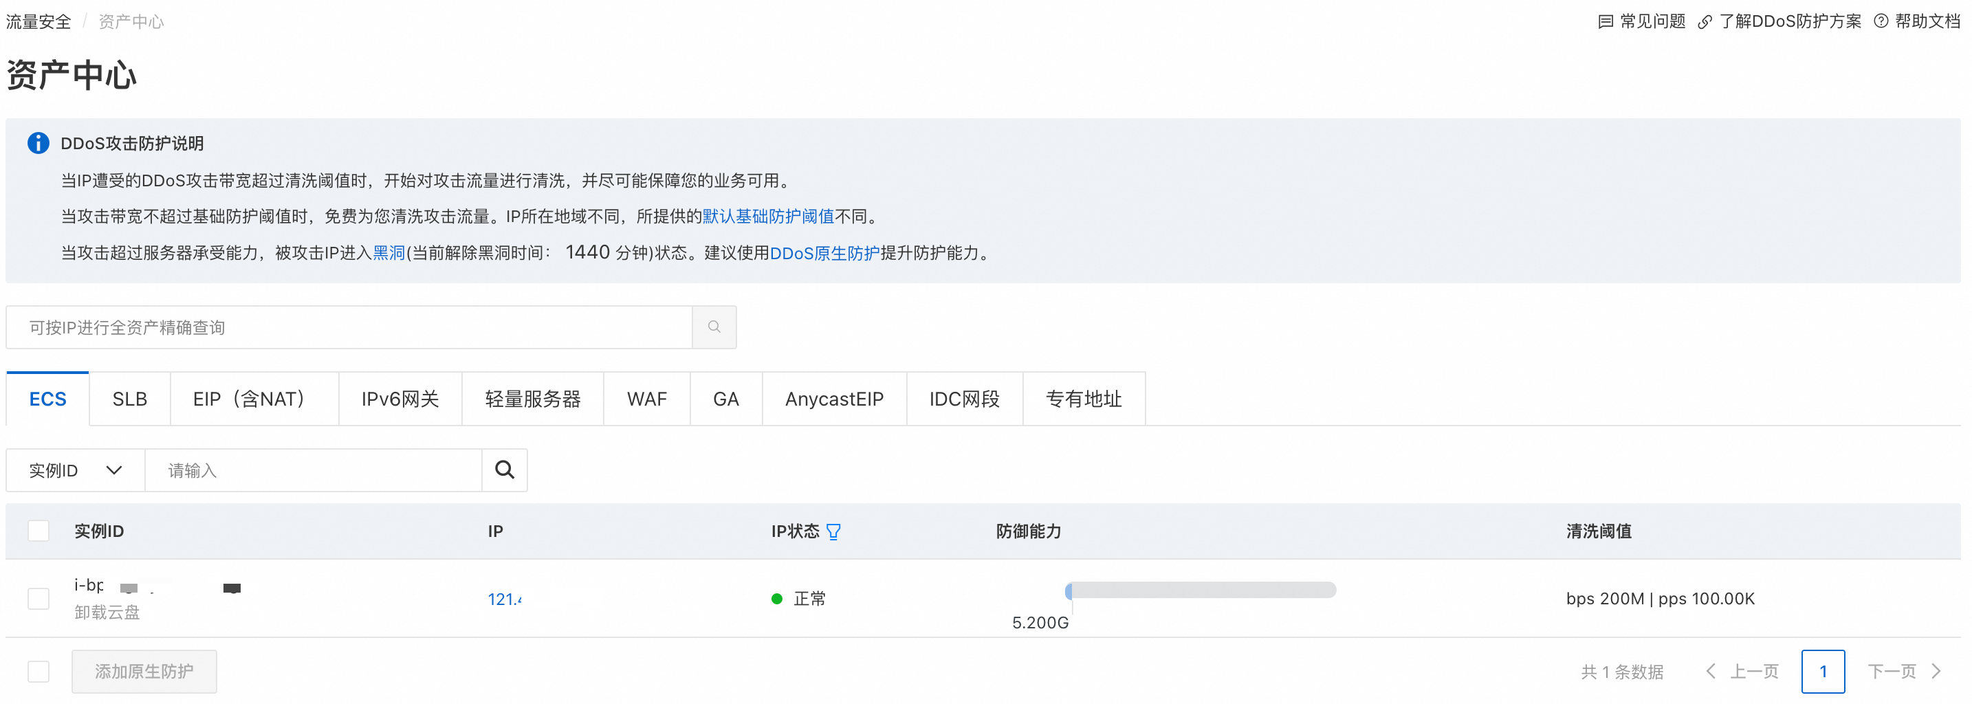Click the 防御能力 column header
Viewport: 1972px width, 704px height.
click(x=1028, y=530)
